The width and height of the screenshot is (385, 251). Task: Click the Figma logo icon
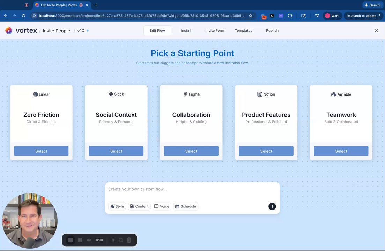[x=185, y=94]
